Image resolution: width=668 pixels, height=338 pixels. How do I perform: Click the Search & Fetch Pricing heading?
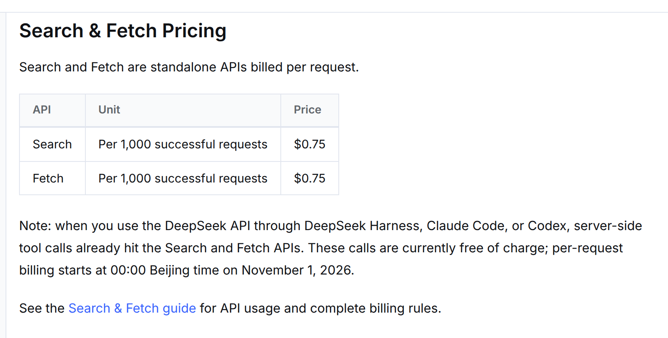(x=123, y=31)
